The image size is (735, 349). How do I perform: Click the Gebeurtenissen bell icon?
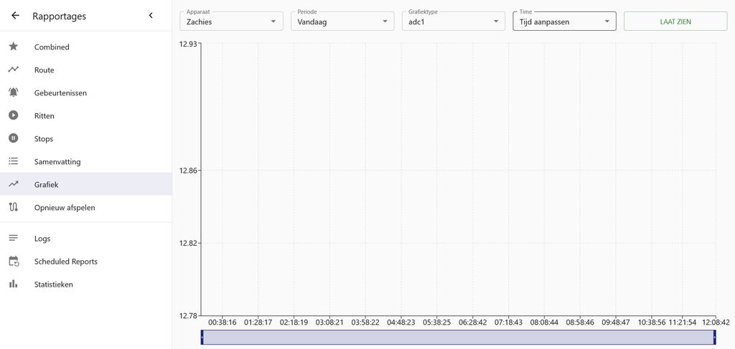point(14,92)
